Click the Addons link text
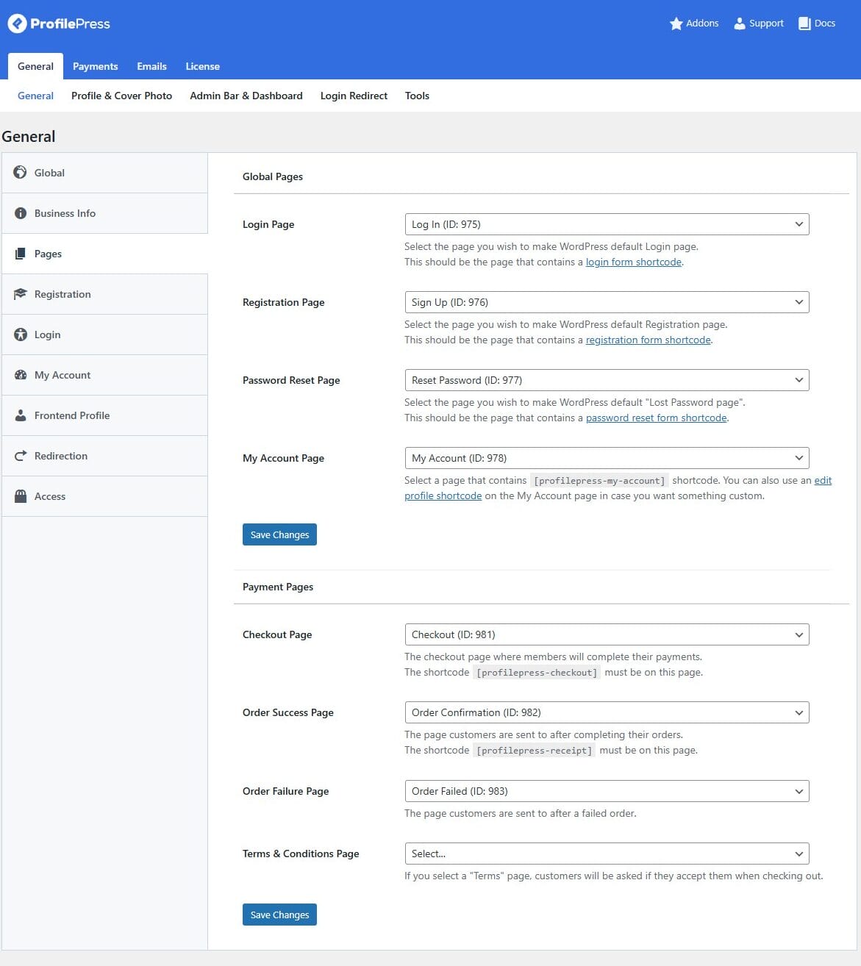 coord(702,24)
